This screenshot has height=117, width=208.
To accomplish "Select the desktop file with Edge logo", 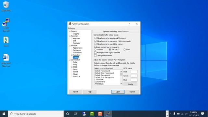I will click(x=6, y=42).
